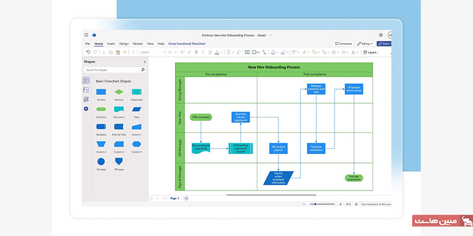Select the Start/End shape
The width and height of the screenshot is (473, 236).
(101, 110)
